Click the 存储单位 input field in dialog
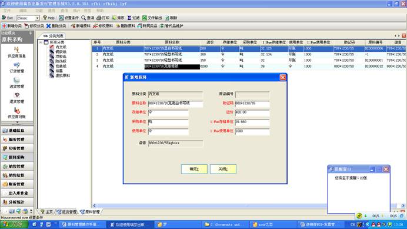Image resolution: width=407 pixels, height=229 pixels. coord(168,112)
